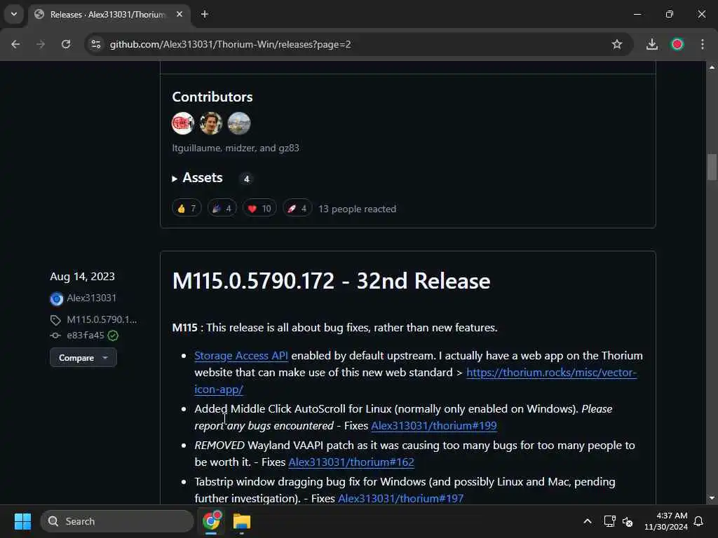Click the Assets count badge 4
This screenshot has width=718, height=538.
coord(246,179)
